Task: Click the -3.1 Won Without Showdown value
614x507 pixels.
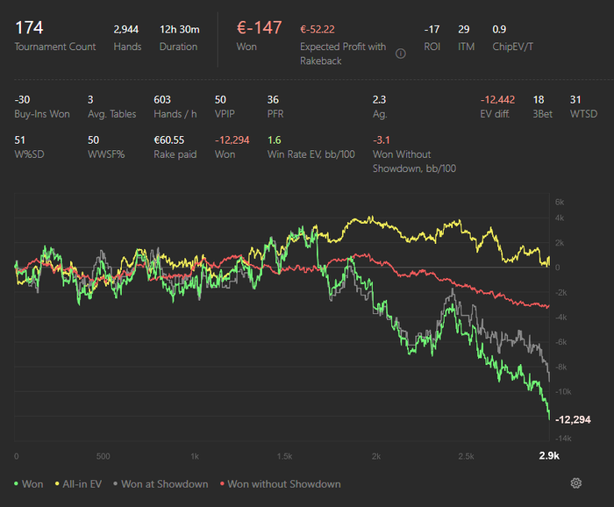Action: (x=381, y=140)
